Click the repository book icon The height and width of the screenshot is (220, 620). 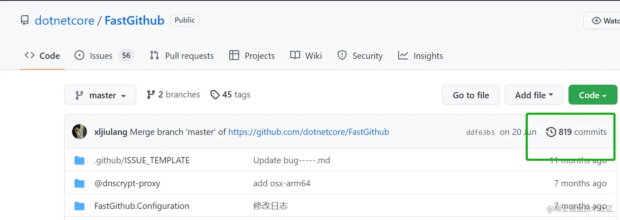pyautogui.click(x=25, y=21)
